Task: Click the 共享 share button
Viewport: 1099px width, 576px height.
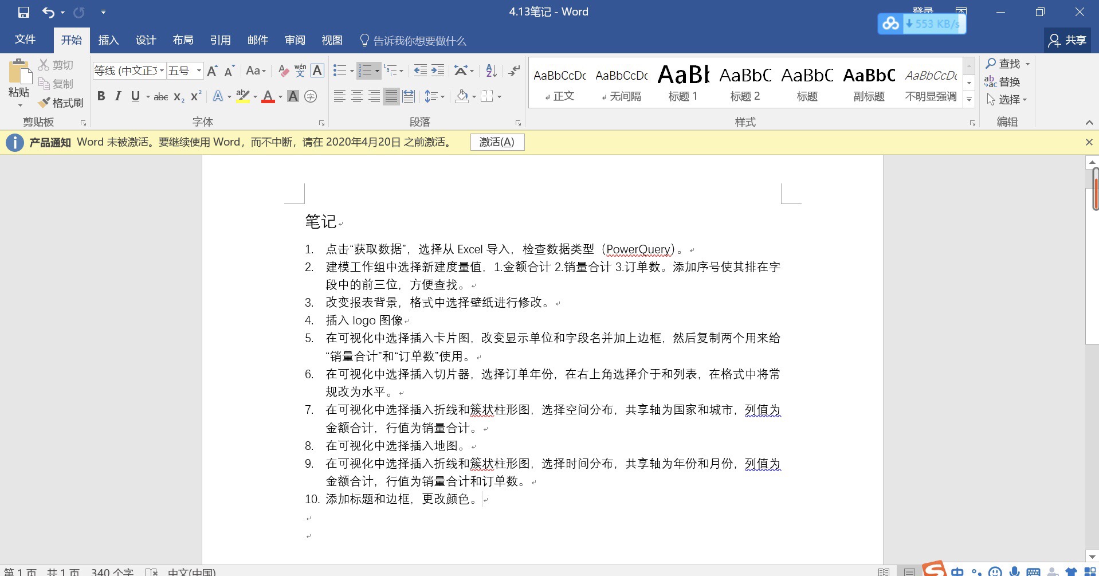Action: coord(1067,40)
